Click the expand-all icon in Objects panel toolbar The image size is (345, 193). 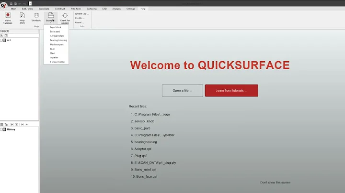pyautogui.click(x=2, y=35)
